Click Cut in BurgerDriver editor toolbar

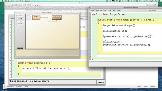coord(101,10)
